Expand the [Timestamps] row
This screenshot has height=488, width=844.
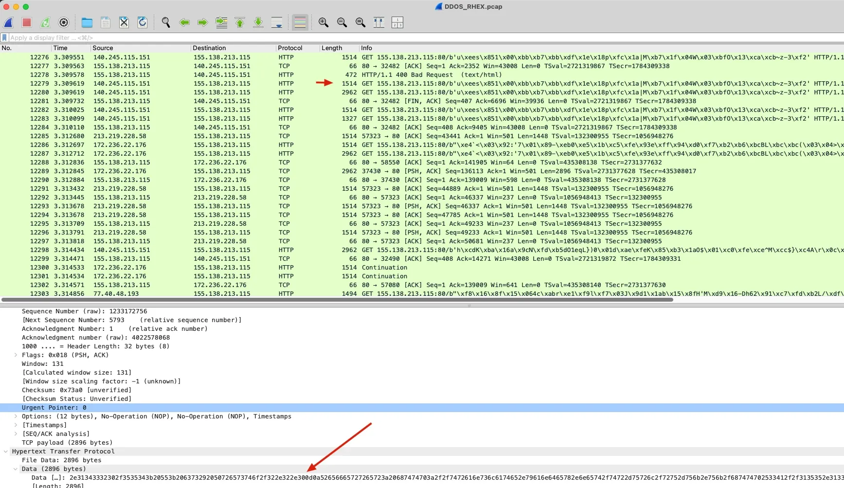16,425
